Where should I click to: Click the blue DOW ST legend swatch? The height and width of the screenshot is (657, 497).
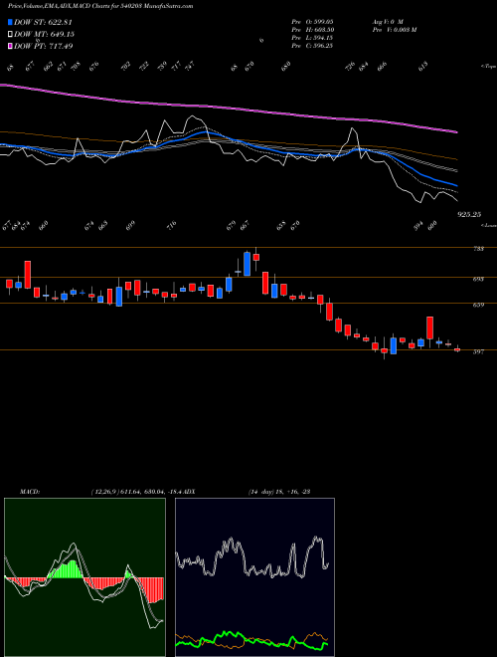click(x=10, y=22)
